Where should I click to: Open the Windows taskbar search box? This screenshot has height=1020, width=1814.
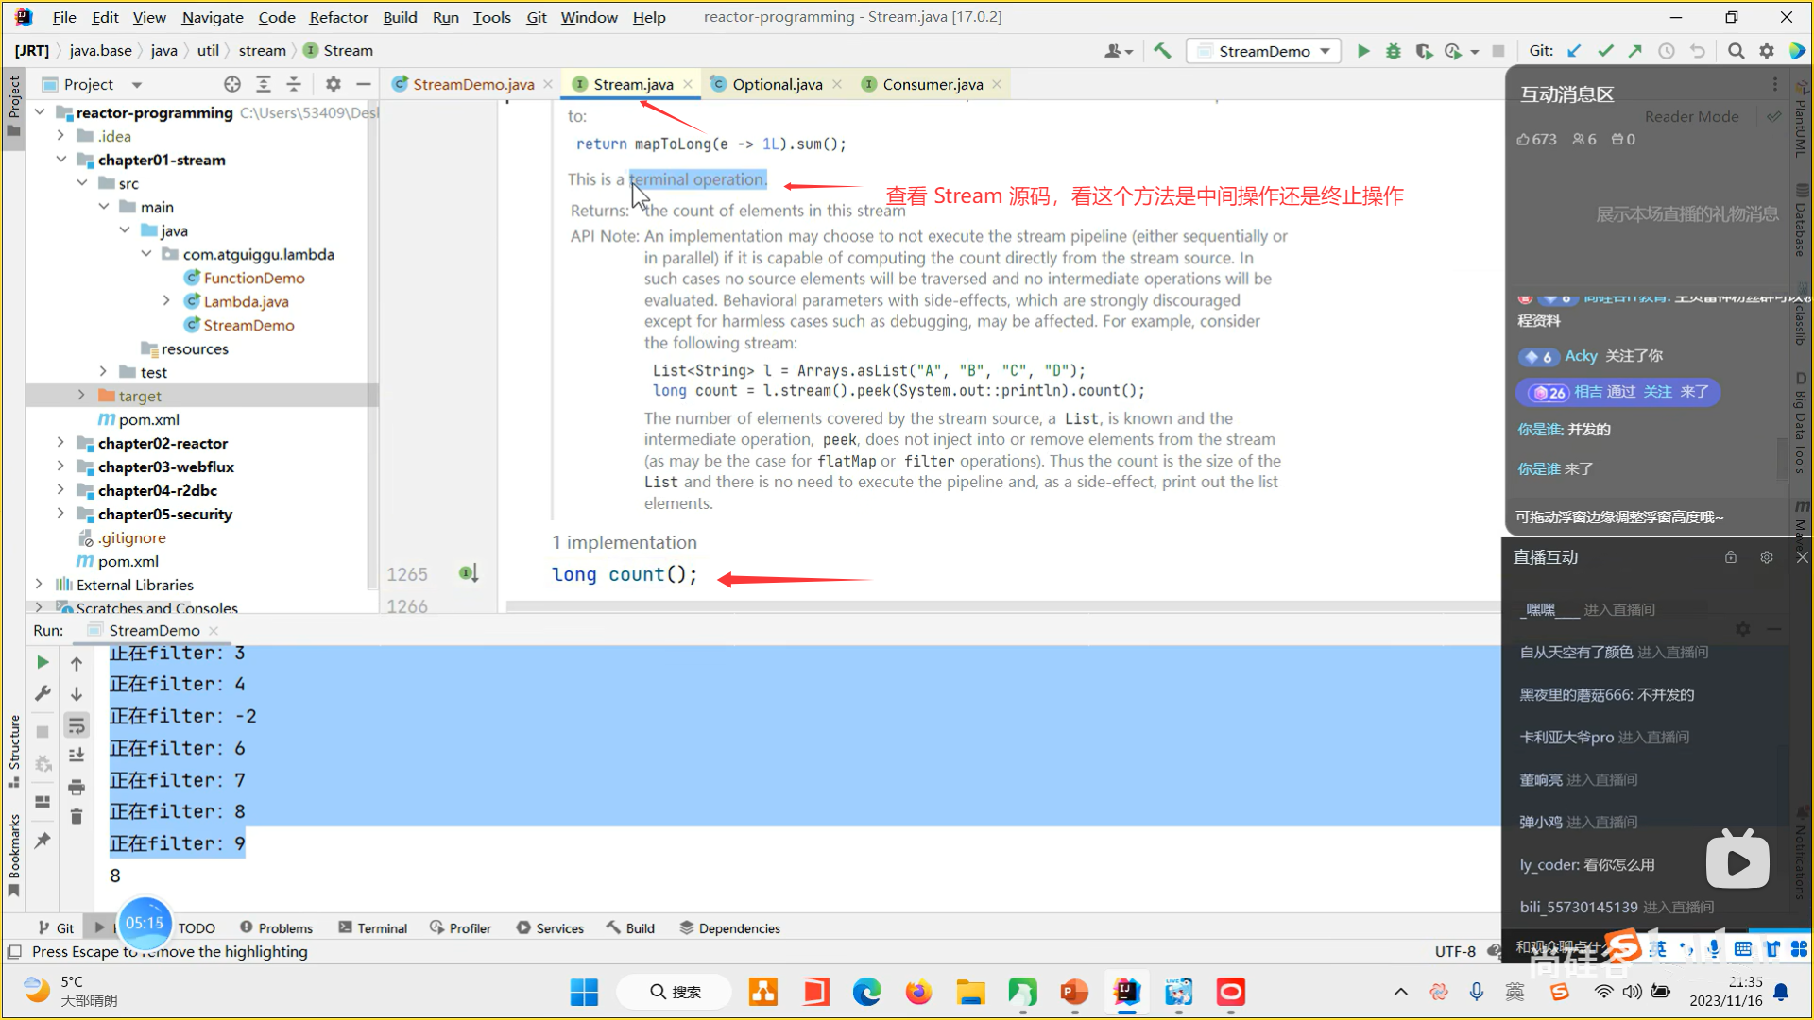pyautogui.click(x=675, y=992)
